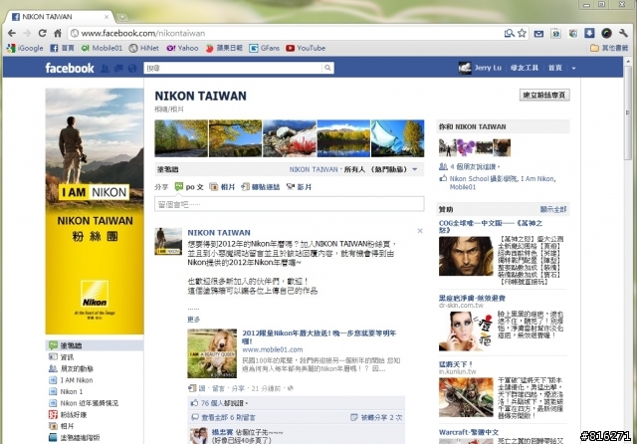Open the Nikon 1 sidebar tab

[x=71, y=391]
